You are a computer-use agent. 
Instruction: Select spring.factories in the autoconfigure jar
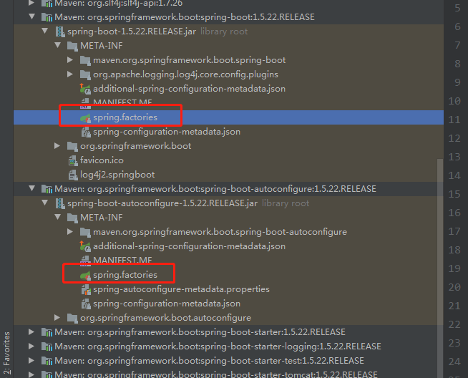[x=125, y=275]
